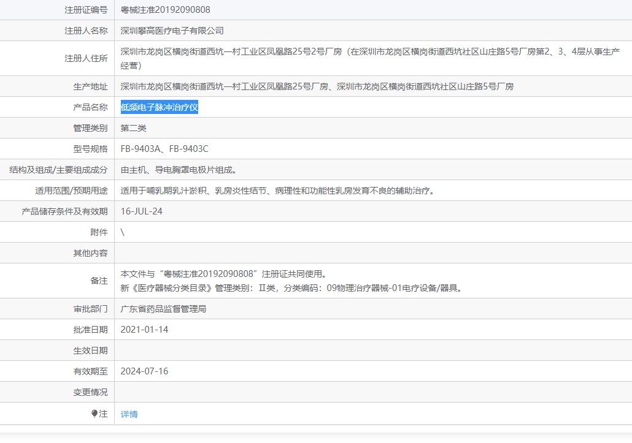
Task: Click the 产品名称 row label
Action: point(90,108)
